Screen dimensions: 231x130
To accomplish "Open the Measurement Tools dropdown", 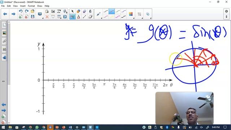I will click(65, 11).
